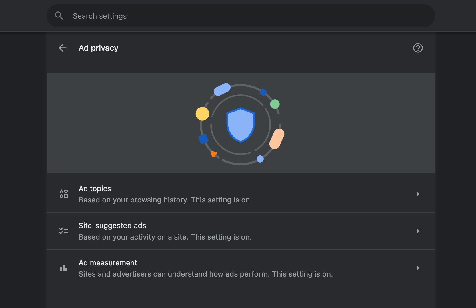Screen dimensions: 476x308
Task: Click the Ad measurement bar chart icon
Action: pyautogui.click(x=64, y=268)
